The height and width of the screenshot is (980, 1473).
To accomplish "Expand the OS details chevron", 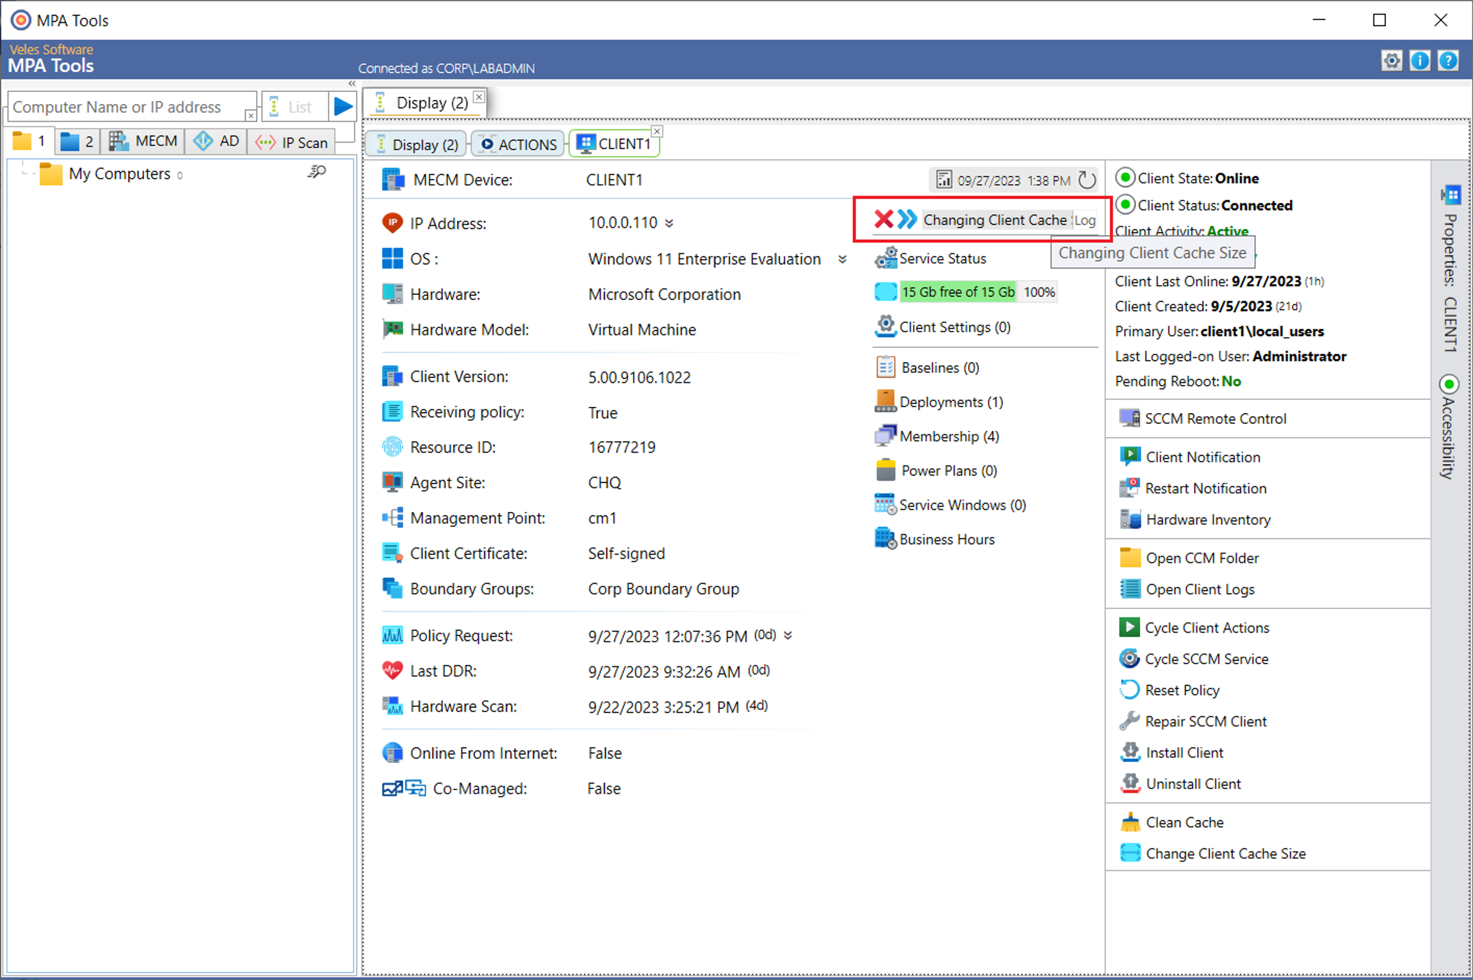I will 842,259.
